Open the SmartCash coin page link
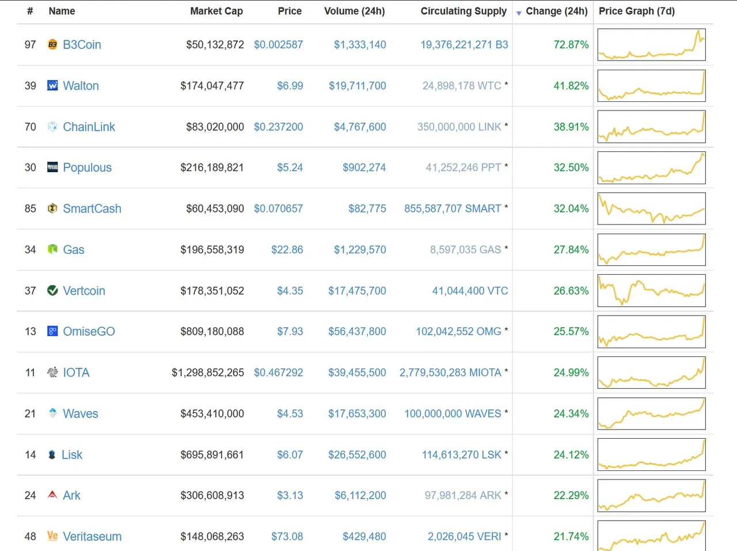 92,208
